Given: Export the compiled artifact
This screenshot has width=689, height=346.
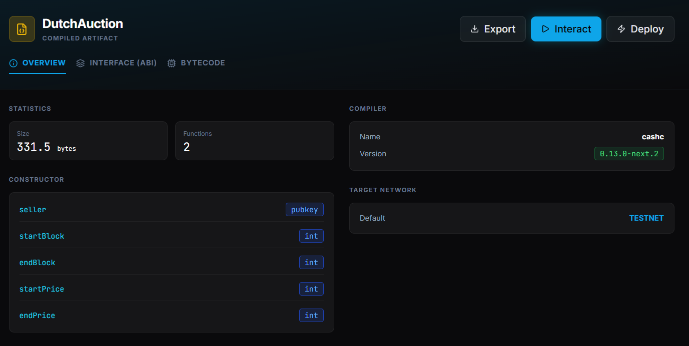Looking at the screenshot, I should point(492,29).
